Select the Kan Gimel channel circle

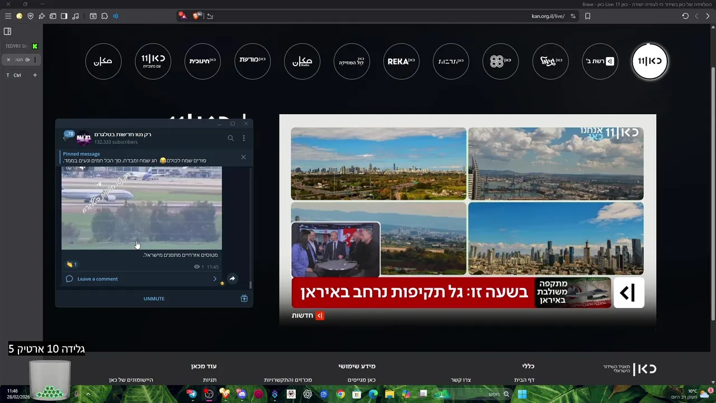550,62
